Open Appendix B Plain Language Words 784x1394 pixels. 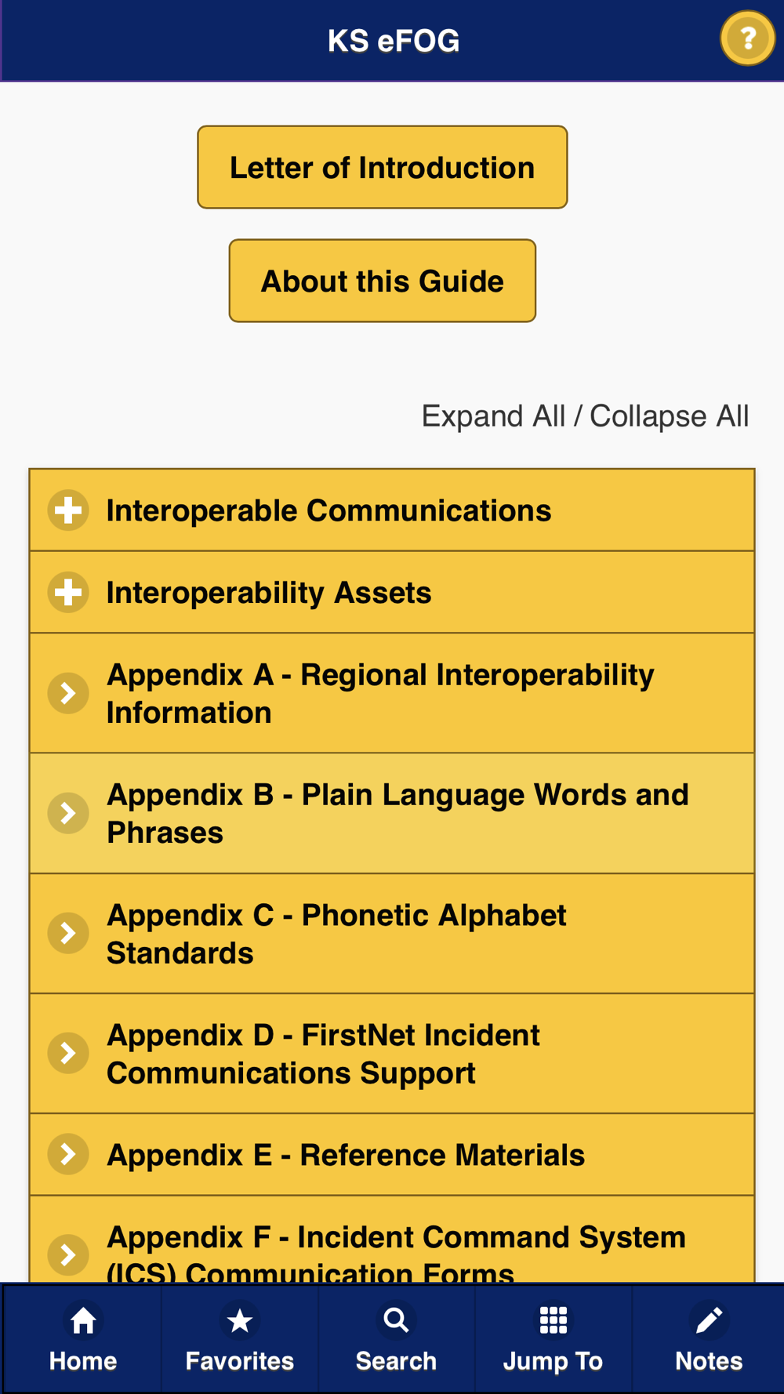[x=392, y=813]
